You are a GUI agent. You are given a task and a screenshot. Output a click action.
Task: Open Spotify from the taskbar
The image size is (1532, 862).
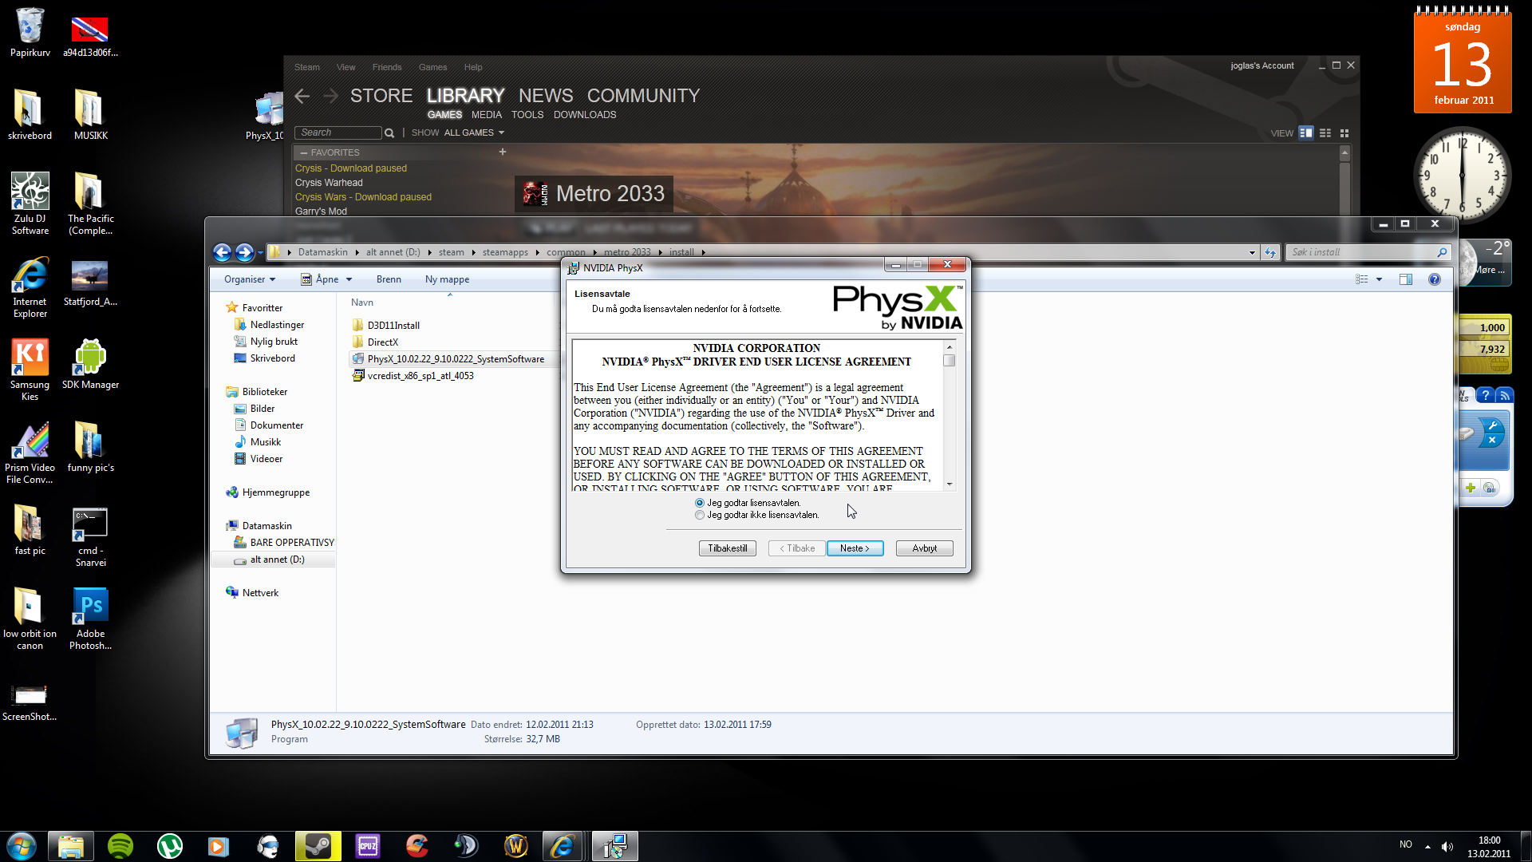120,846
